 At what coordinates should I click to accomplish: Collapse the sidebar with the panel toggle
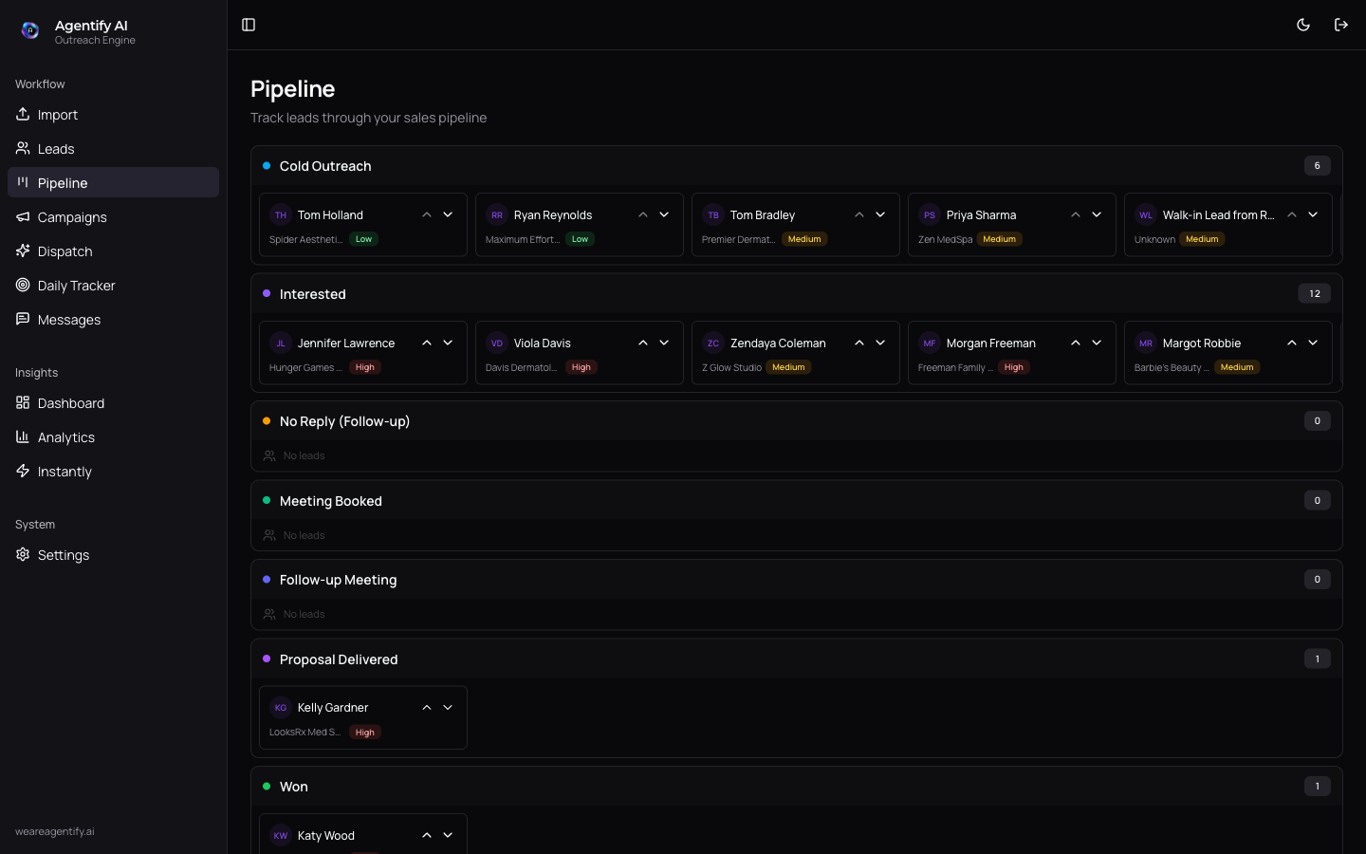click(x=249, y=25)
